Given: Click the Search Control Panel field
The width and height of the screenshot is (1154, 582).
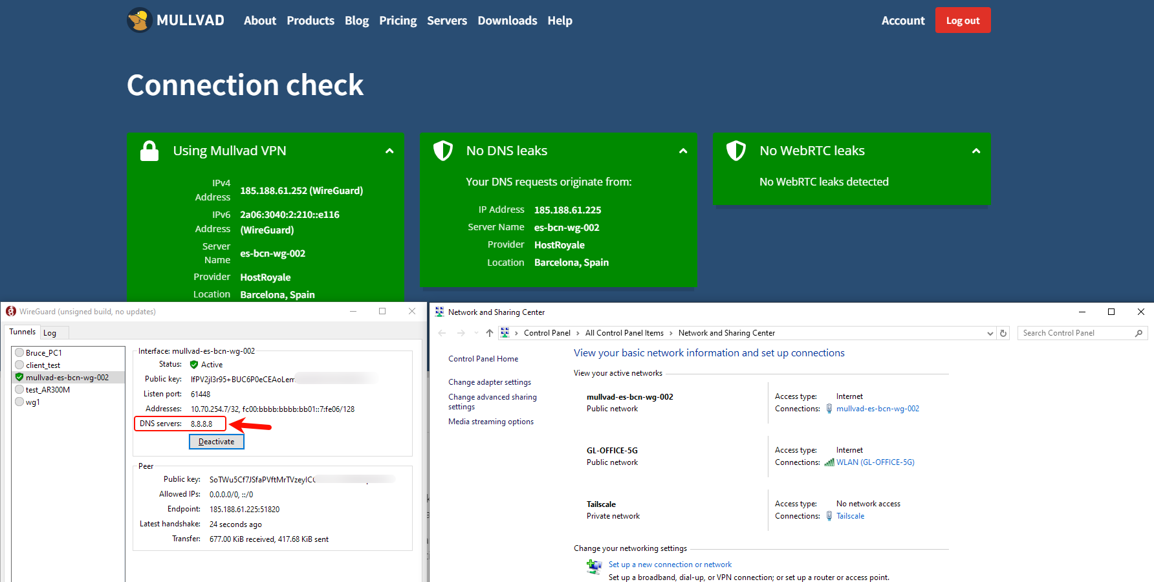Looking at the screenshot, I should click(1076, 333).
